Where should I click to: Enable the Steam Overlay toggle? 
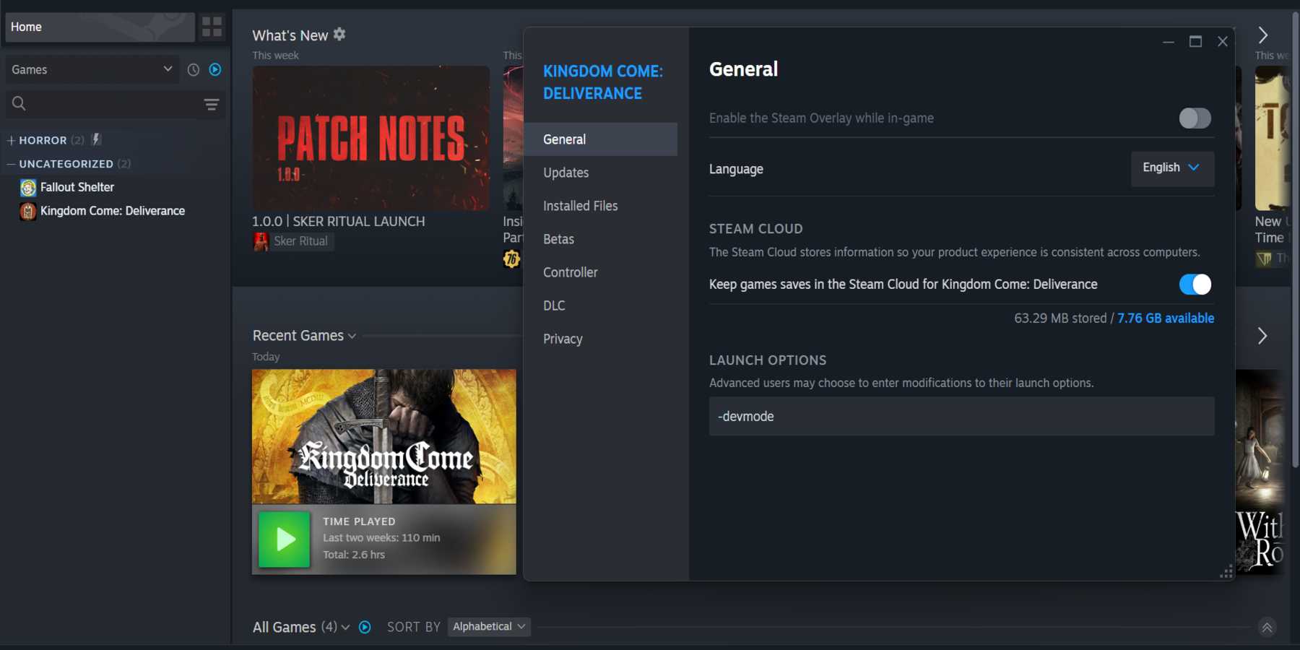tap(1195, 118)
